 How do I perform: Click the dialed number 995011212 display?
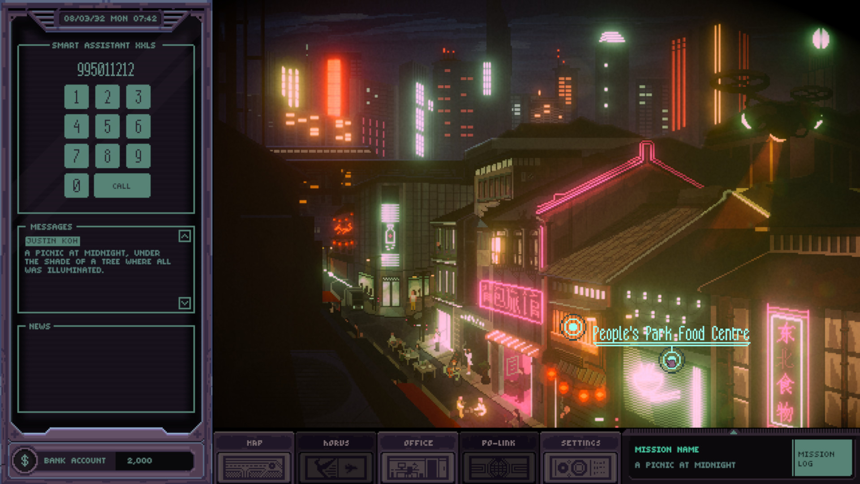(105, 69)
